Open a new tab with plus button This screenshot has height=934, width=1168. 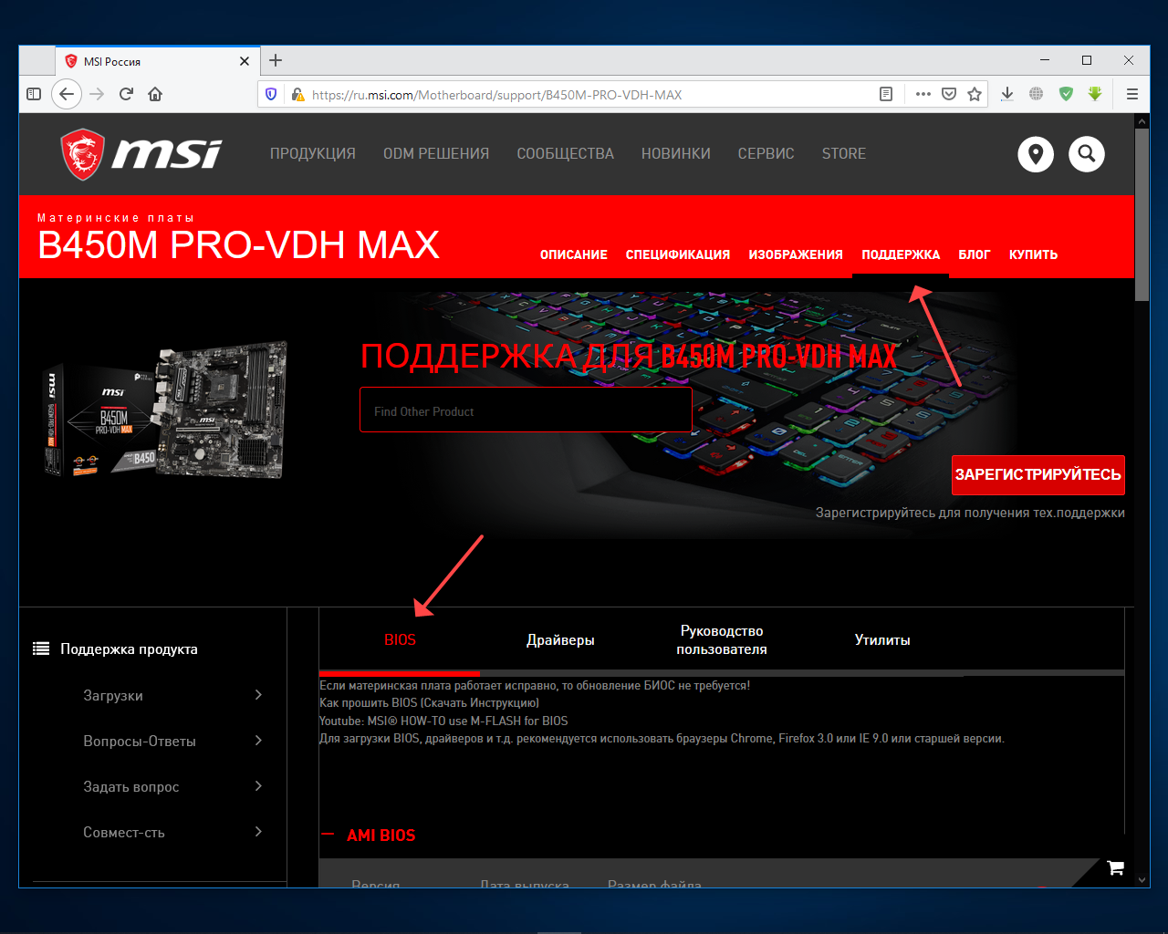(276, 60)
